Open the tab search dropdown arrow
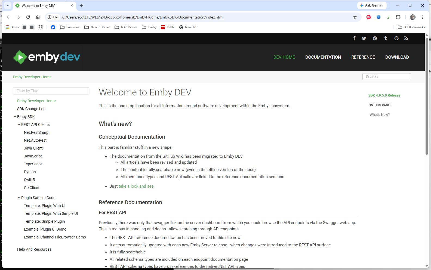 point(8,5)
